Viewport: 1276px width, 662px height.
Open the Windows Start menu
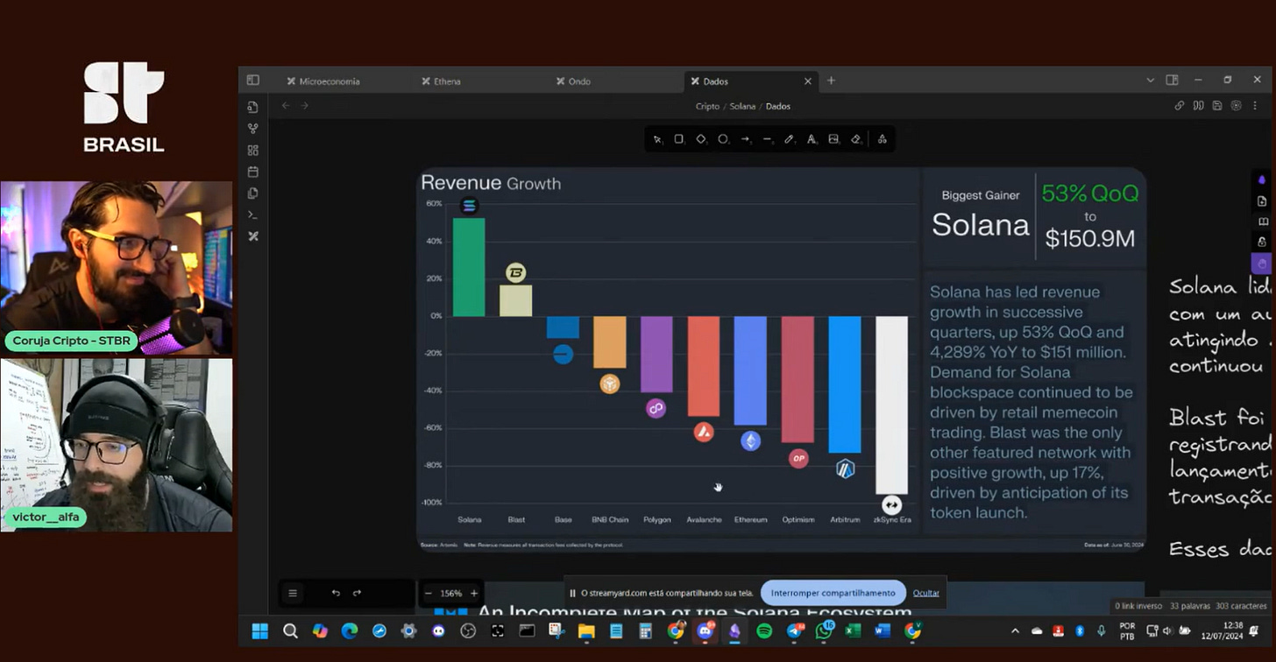pos(260,630)
